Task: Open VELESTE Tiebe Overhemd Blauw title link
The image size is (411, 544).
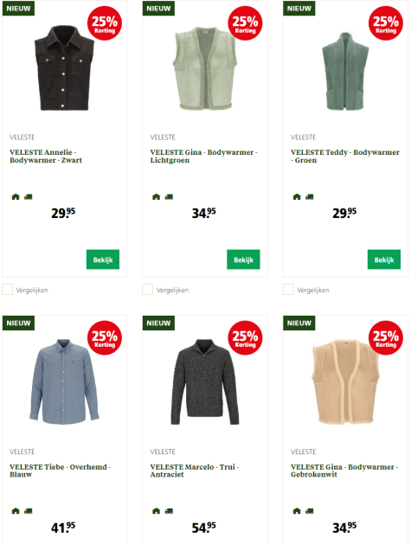Action: (x=60, y=470)
